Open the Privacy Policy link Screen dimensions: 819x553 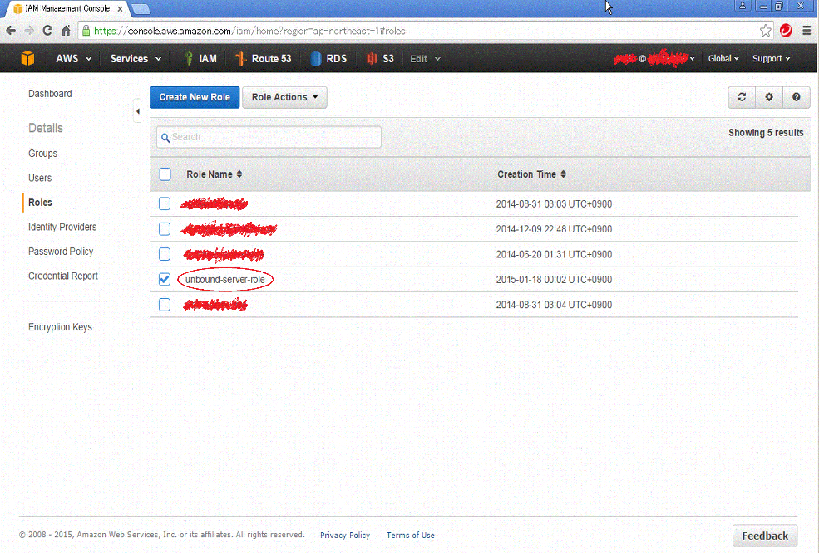pyautogui.click(x=344, y=535)
